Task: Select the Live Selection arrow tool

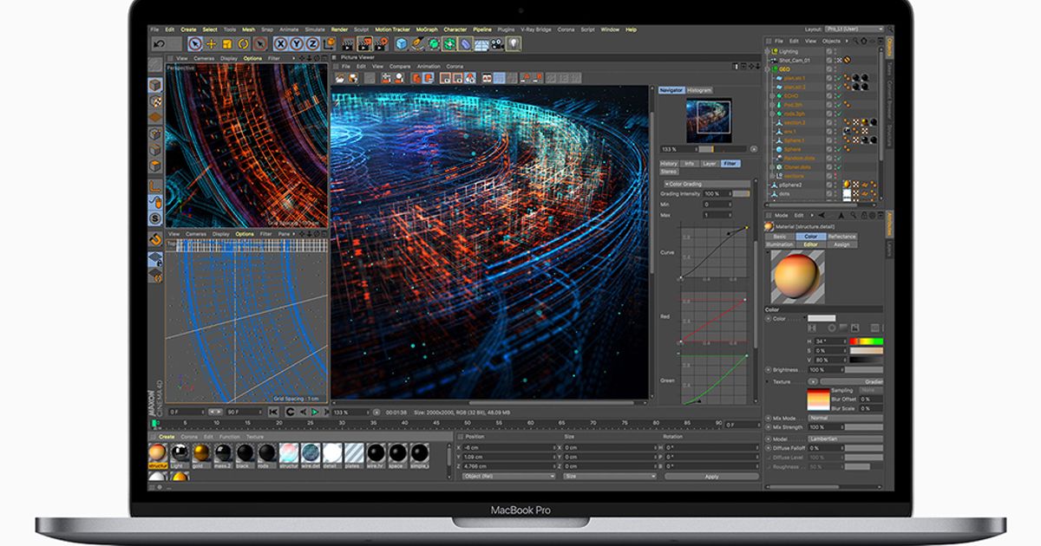Action: (195, 43)
